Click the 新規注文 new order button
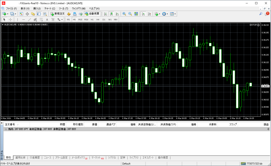This screenshot has height=166, width=271. point(57,14)
